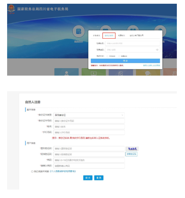185x198 pixels.
Task: Click the 获取验证码 button
Action: coord(131,154)
